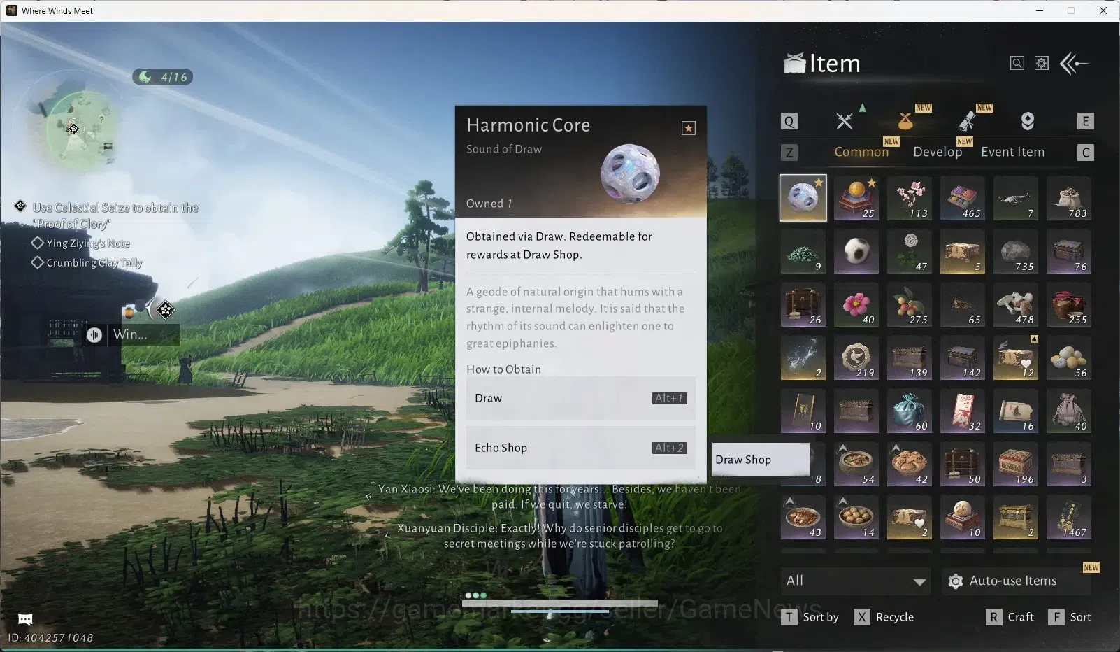Screen dimensions: 1120x652
Task: Click the Sort option
Action: point(1070,617)
